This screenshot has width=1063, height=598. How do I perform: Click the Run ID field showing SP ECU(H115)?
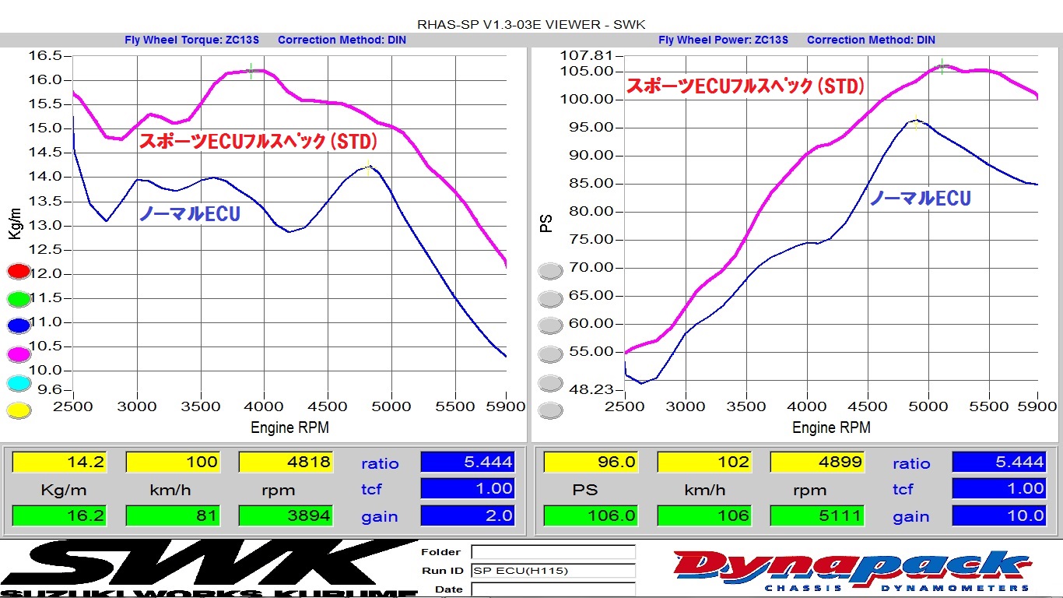coord(553,571)
